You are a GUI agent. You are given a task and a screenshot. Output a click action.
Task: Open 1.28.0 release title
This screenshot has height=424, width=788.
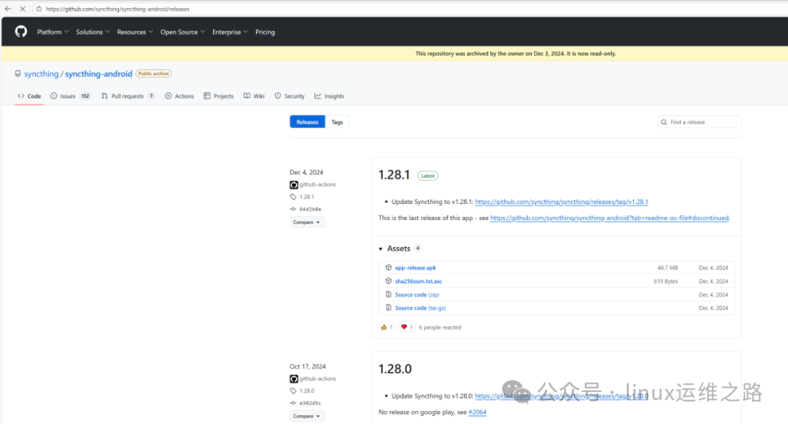pos(395,369)
